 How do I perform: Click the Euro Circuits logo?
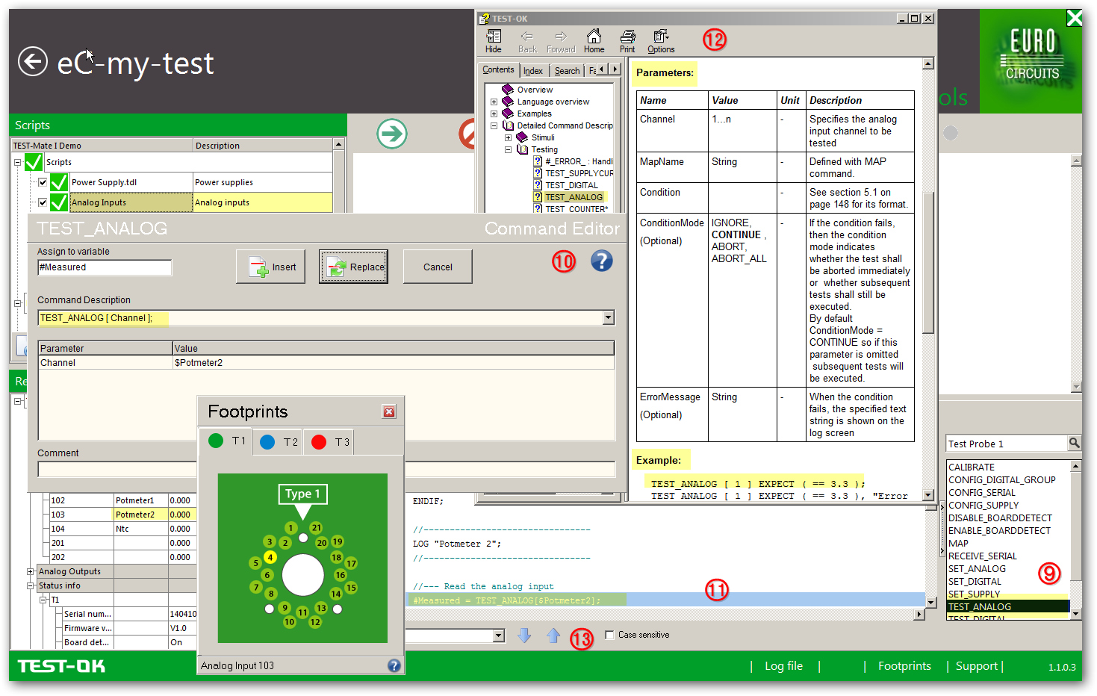[1031, 61]
